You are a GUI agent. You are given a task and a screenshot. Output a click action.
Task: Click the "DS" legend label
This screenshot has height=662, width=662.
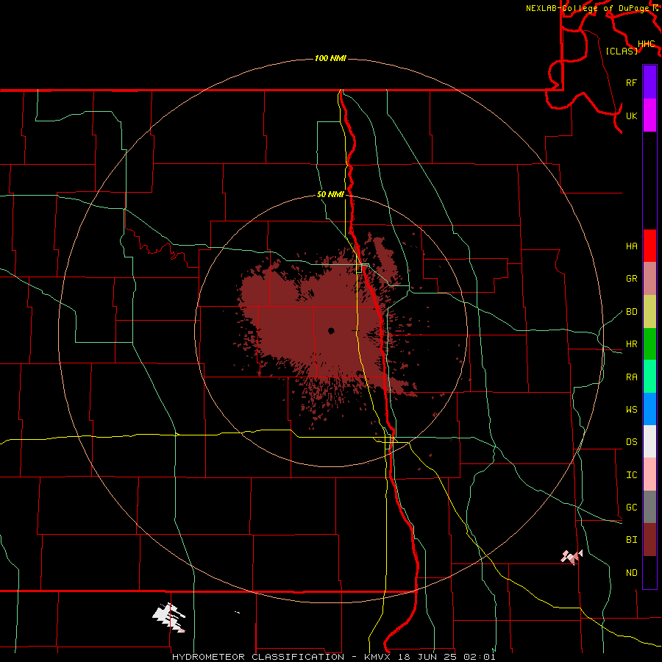(631, 441)
